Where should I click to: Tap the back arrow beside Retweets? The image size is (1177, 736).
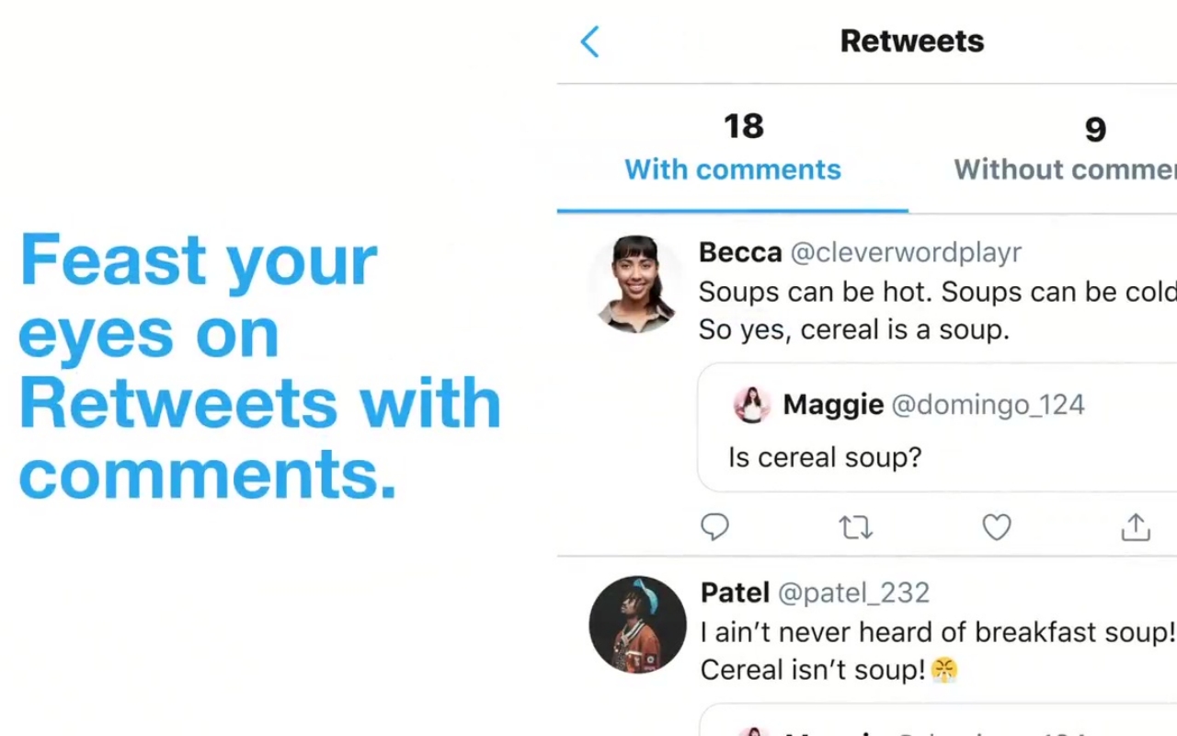coord(589,41)
